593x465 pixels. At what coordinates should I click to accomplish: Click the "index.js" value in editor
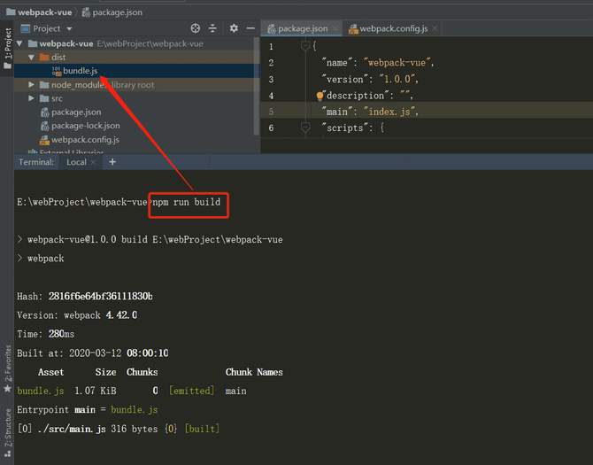click(390, 112)
